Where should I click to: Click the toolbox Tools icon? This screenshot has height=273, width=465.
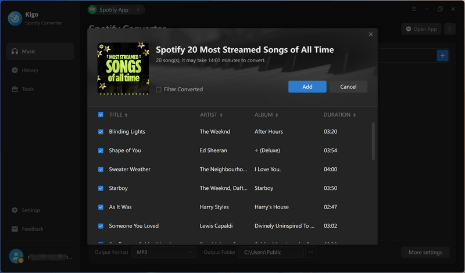pyautogui.click(x=15, y=89)
